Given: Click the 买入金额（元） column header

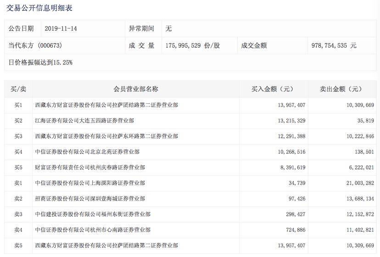Looking at the screenshot, I should click(x=273, y=89).
